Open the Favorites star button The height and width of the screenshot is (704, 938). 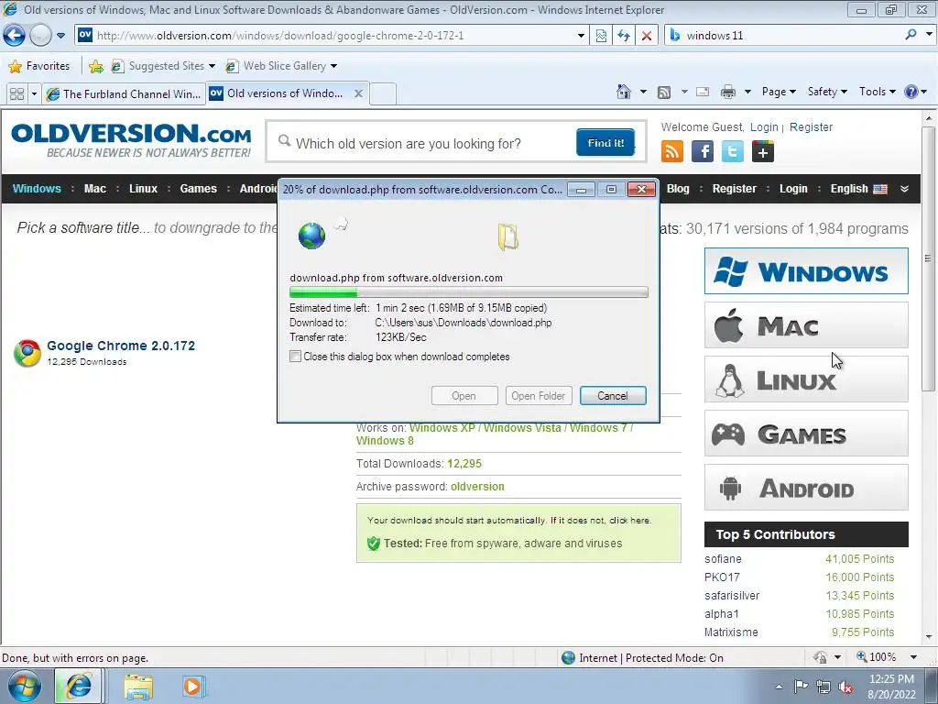[x=40, y=66]
